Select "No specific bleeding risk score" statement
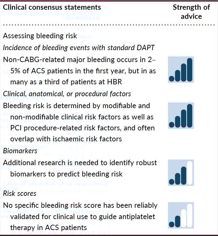Viewport: 218px width, 236px height. (80, 216)
